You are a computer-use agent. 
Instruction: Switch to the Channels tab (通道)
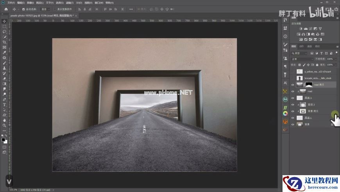(x=310, y=46)
